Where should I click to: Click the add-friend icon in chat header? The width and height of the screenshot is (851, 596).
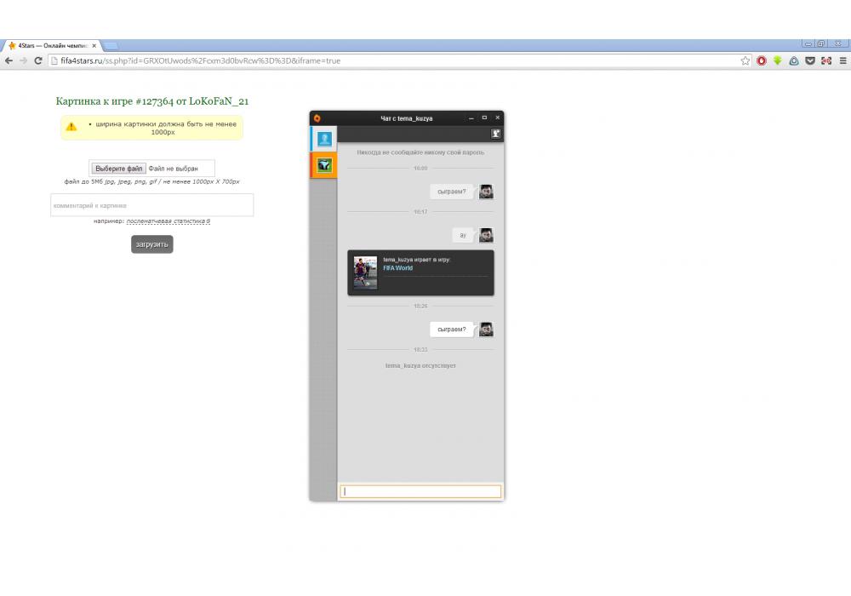coord(496,134)
